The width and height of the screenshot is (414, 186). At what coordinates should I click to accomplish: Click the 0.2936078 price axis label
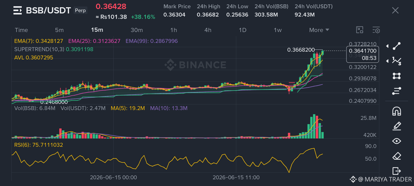click(363, 79)
